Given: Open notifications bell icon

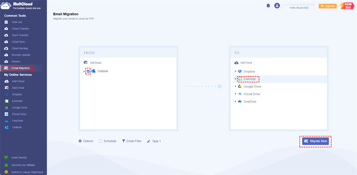Looking at the screenshot, I should [268, 6].
